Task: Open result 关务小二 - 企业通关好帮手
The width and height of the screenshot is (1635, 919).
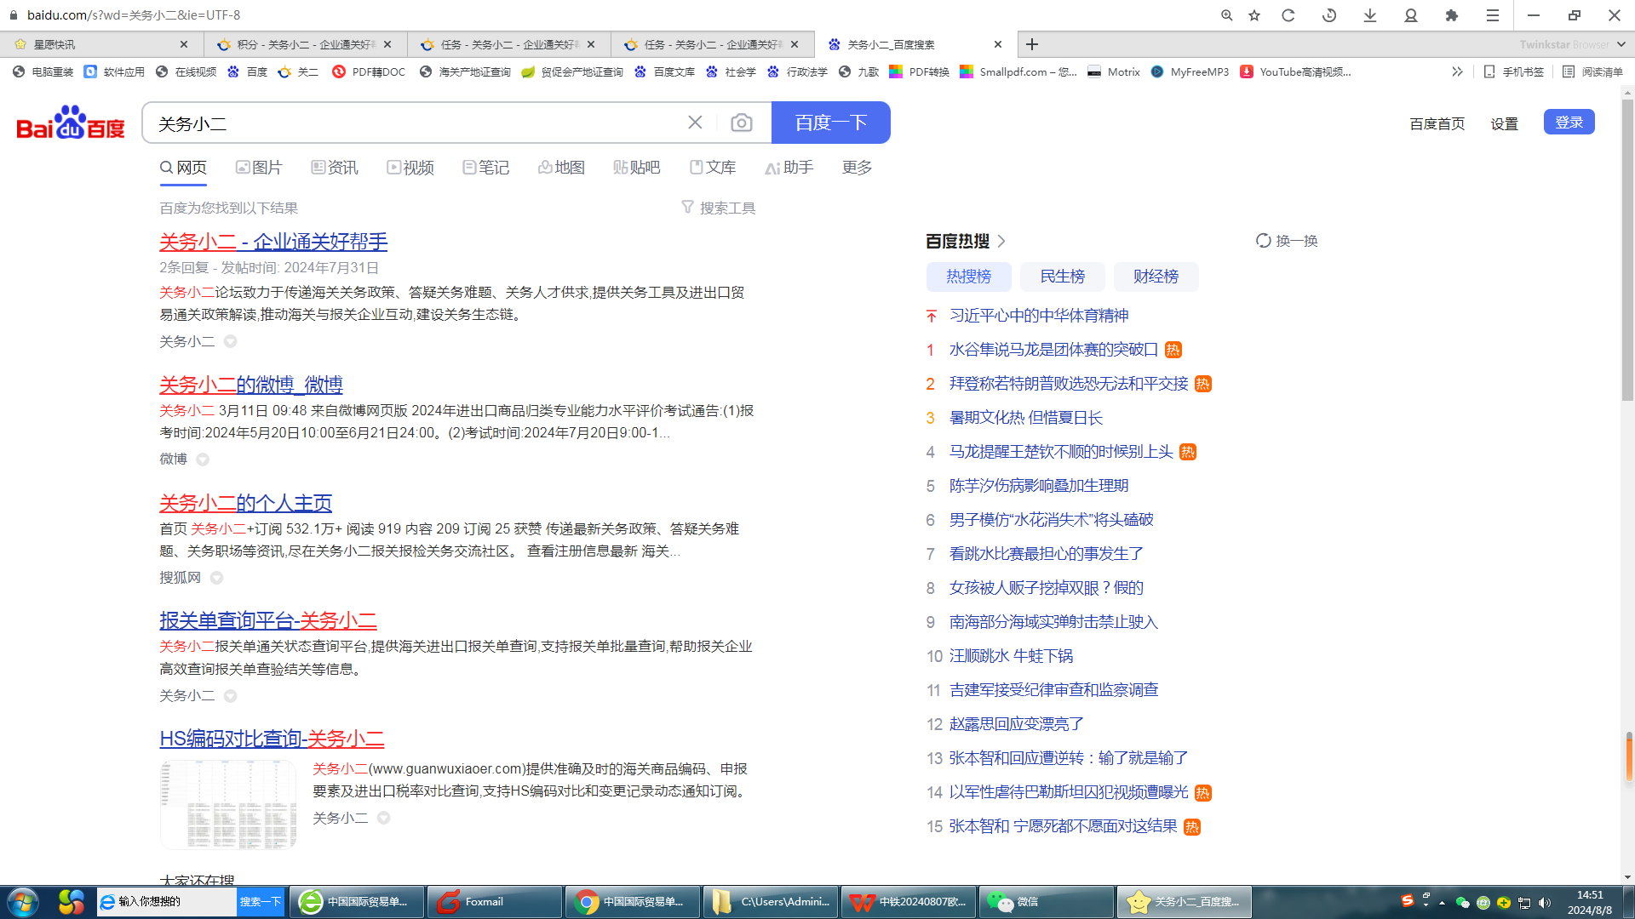Action: click(273, 242)
